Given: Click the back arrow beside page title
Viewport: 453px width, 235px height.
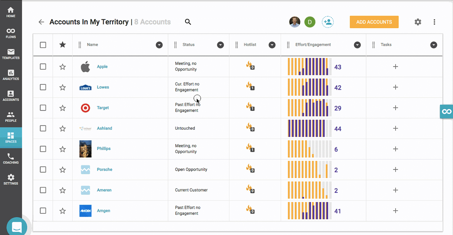Looking at the screenshot, I should coord(41,22).
